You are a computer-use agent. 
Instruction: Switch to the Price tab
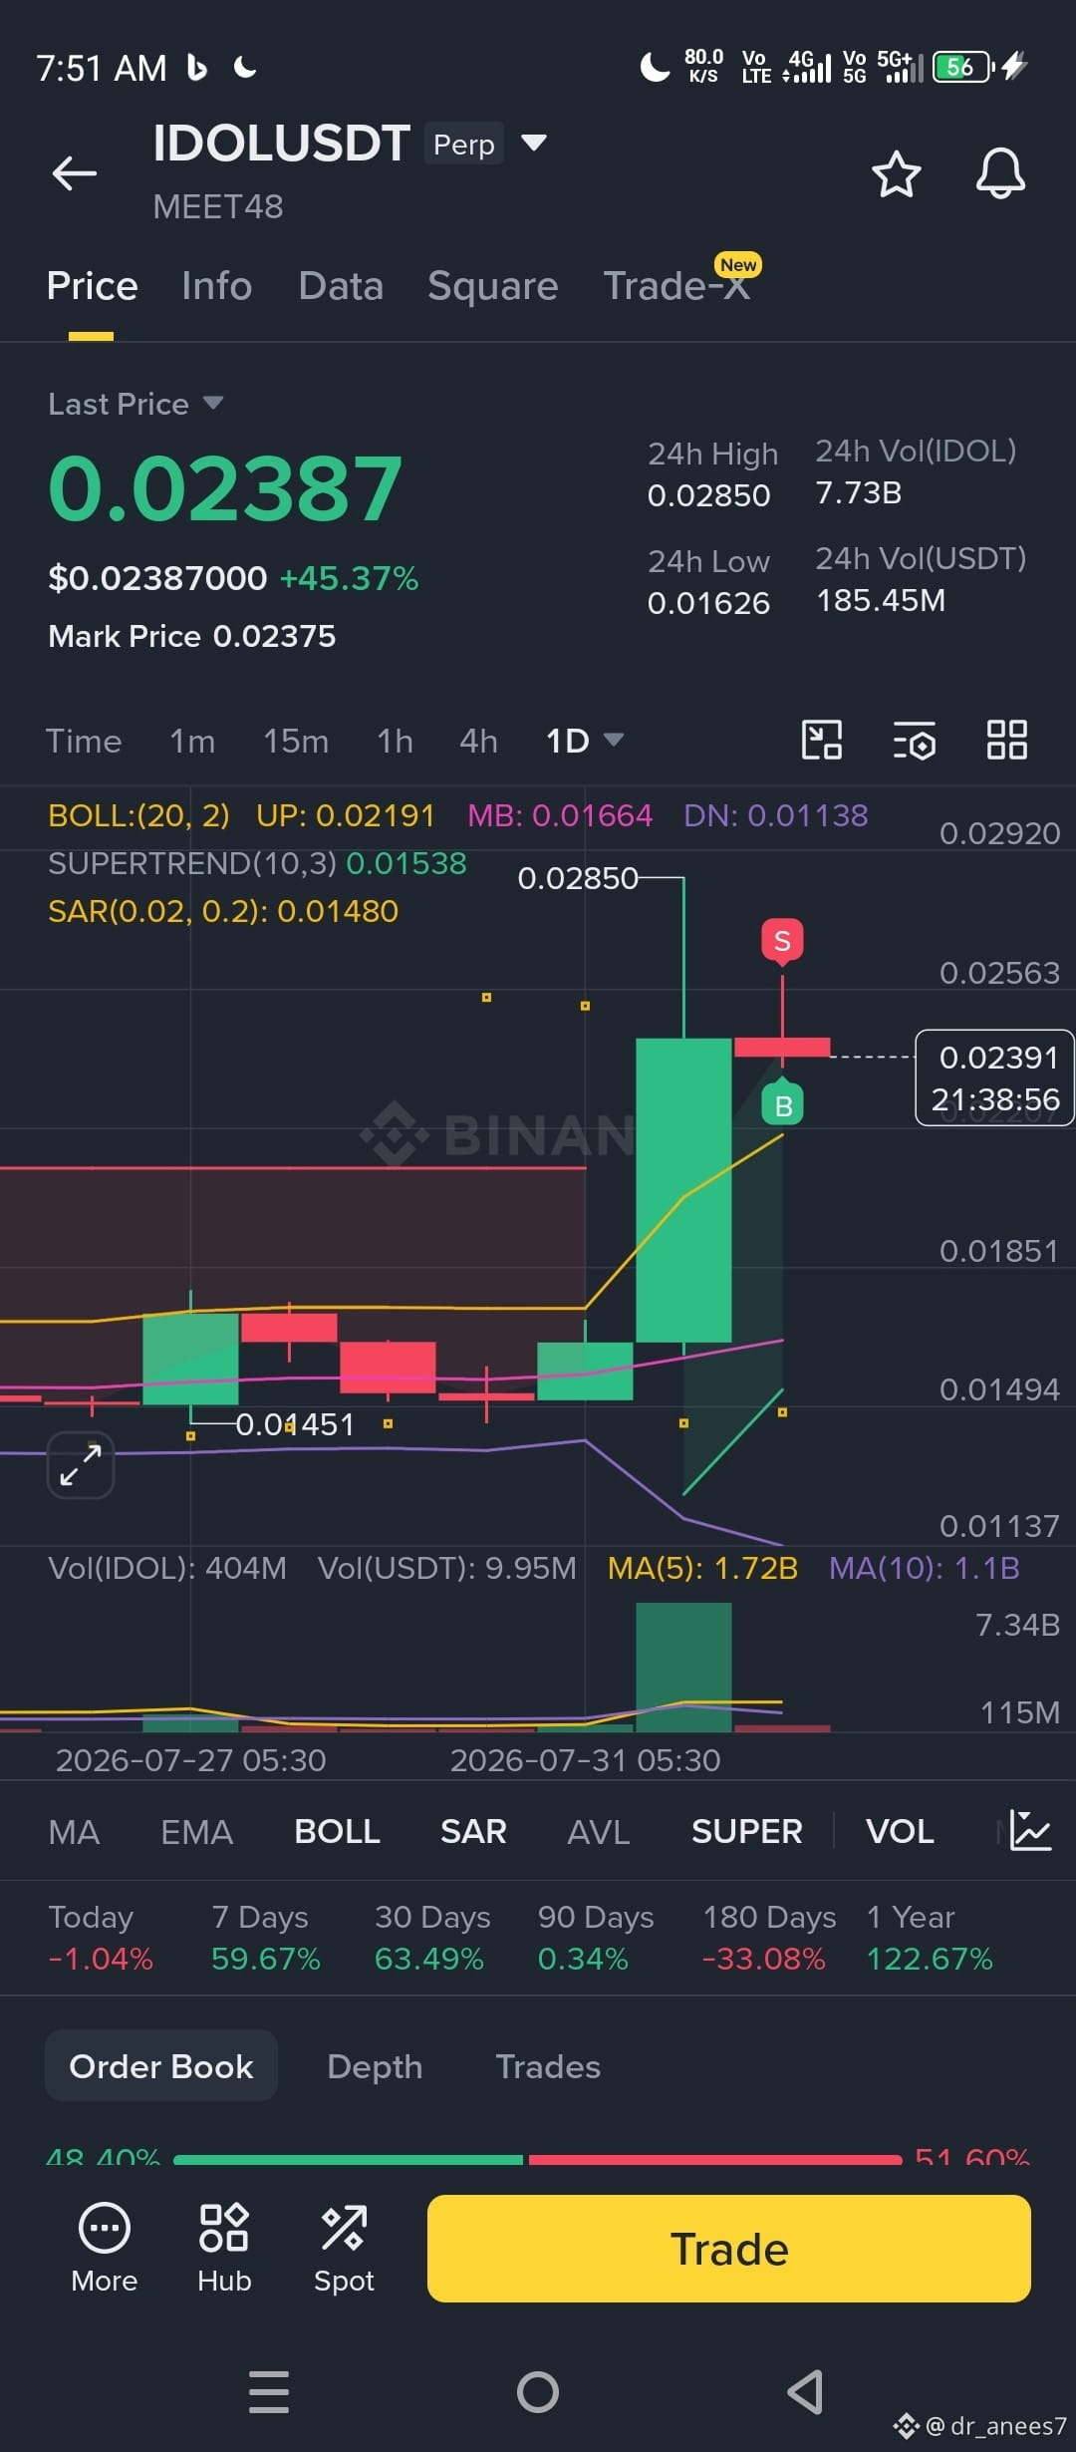tap(92, 286)
